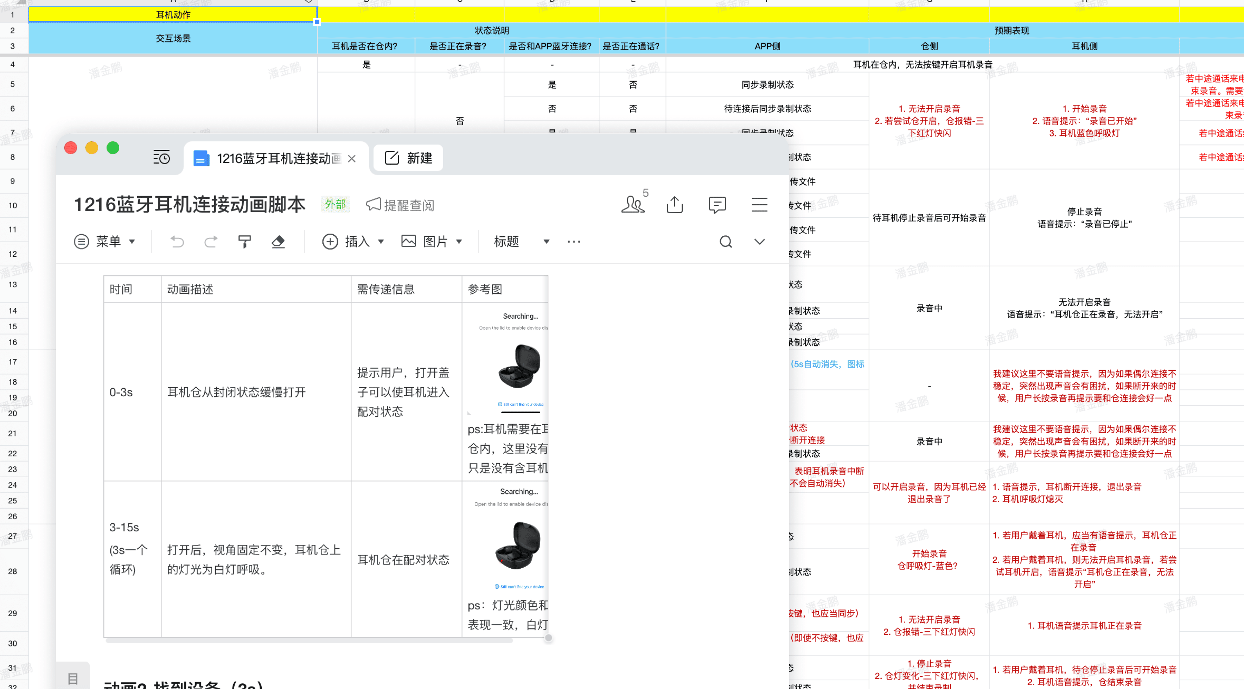Click 耳机仓从封闭状态缓慢打开 cell
Viewport: 1244px width, 689px height.
pos(255,391)
